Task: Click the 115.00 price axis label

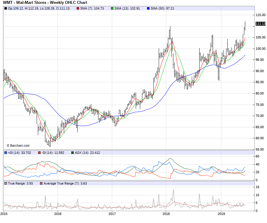Action: coord(260,15)
